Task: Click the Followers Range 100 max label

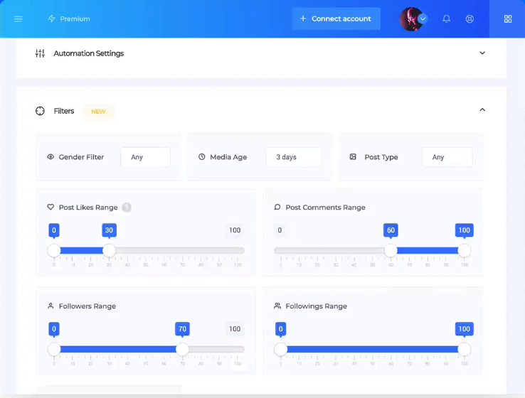Action: pos(235,329)
